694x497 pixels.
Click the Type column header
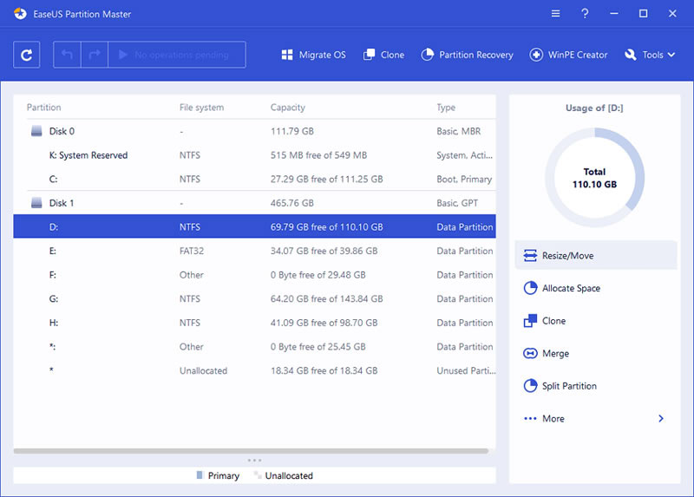446,107
